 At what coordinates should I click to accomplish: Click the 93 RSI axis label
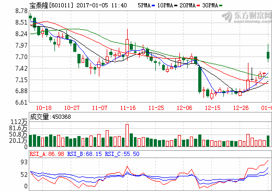[24, 162]
